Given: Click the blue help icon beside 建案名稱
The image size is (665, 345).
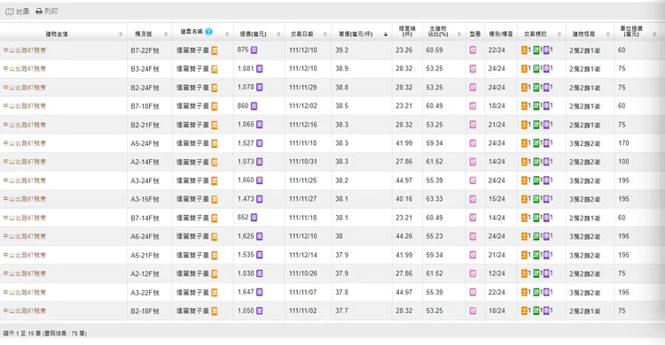Looking at the screenshot, I should (208, 31).
